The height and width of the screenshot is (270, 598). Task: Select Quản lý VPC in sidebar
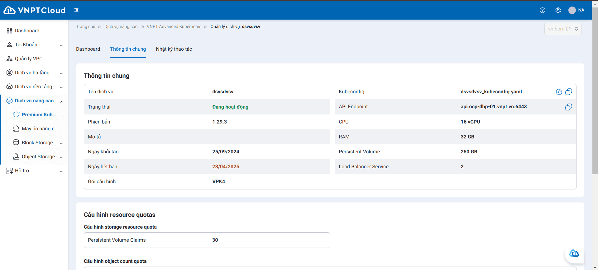[29, 59]
